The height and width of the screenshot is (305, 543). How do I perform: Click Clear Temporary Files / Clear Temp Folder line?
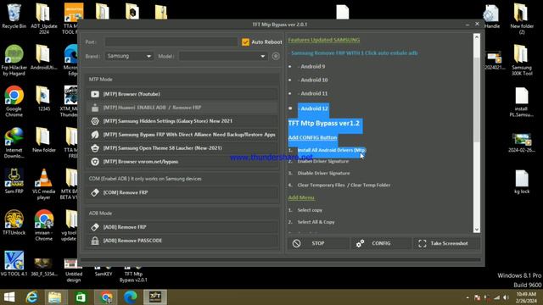coord(344,185)
